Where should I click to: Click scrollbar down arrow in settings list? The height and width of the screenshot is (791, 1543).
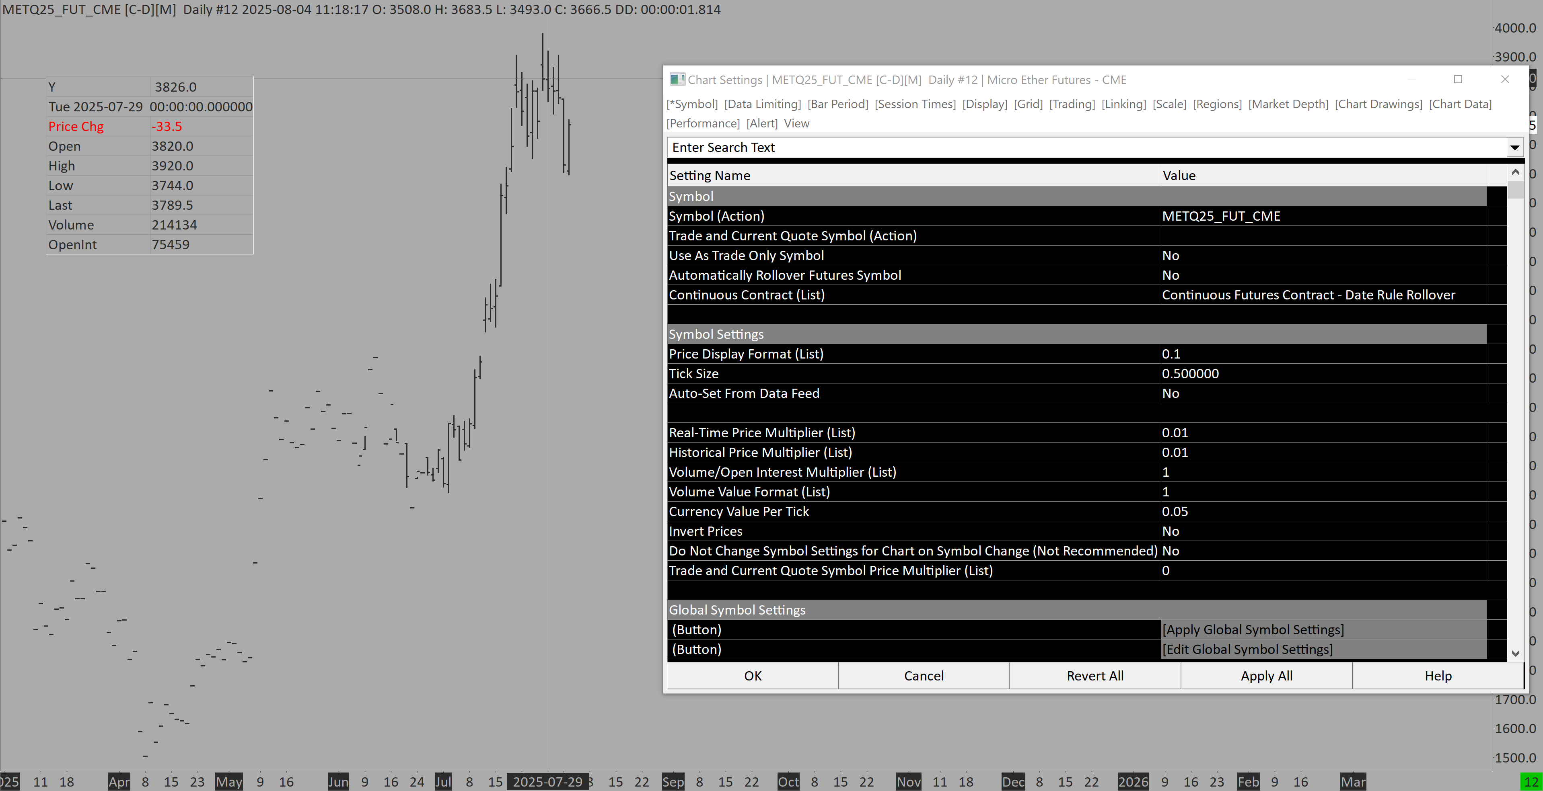tap(1516, 653)
